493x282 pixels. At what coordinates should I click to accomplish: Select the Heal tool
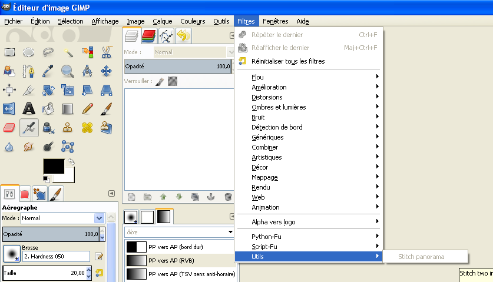(x=87, y=128)
